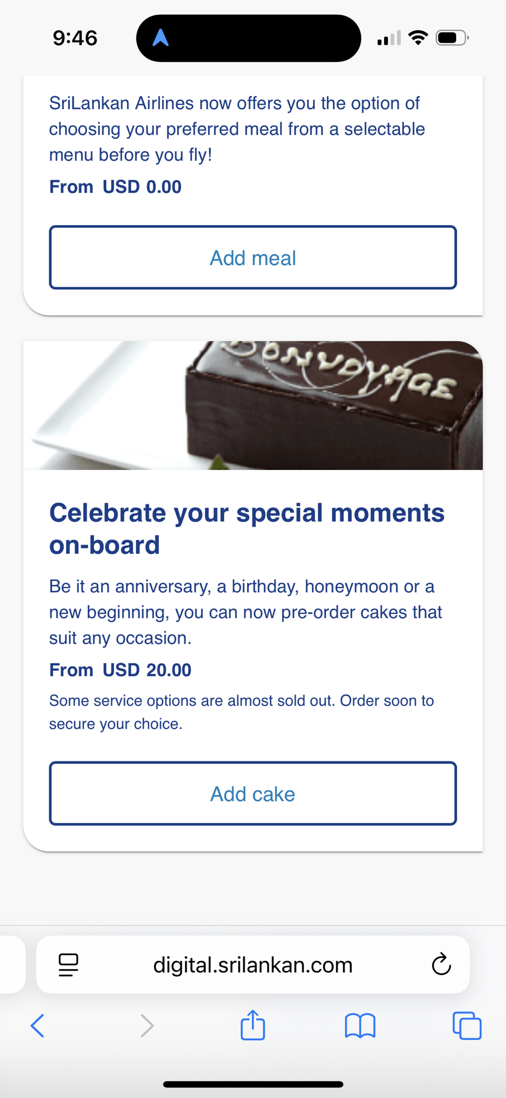Open the Share sheet icon
Screen dimensions: 506x1098
coord(252,1025)
